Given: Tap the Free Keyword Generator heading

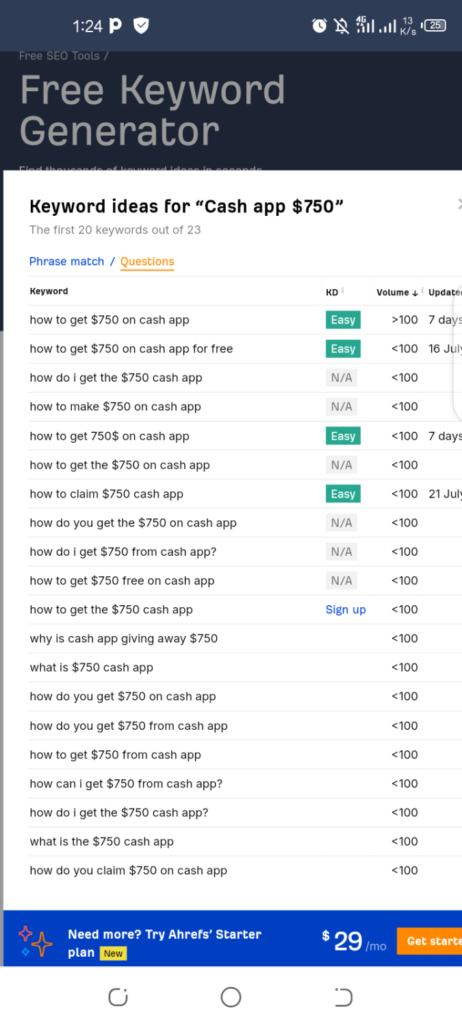Looking at the screenshot, I should pyautogui.click(x=153, y=110).
